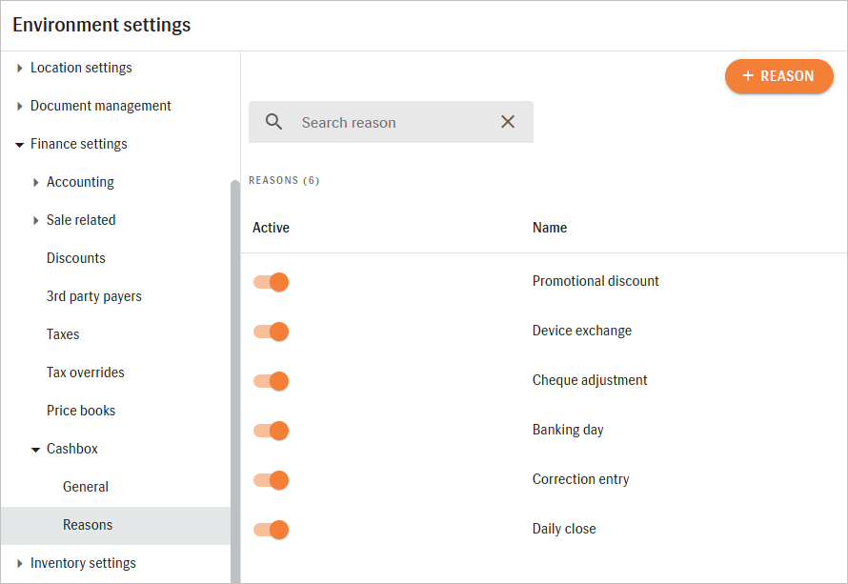Image resolution: width=848 pixels, height=584 pixels.
Task: Expand Location settings arrow
Action: tap(19, 69)
